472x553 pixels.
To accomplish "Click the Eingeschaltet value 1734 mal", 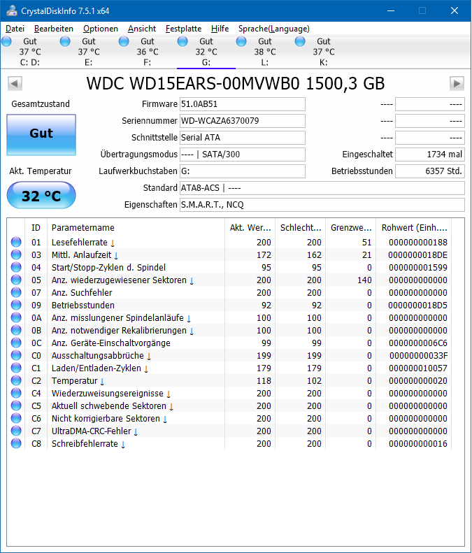I will point(429,155).
